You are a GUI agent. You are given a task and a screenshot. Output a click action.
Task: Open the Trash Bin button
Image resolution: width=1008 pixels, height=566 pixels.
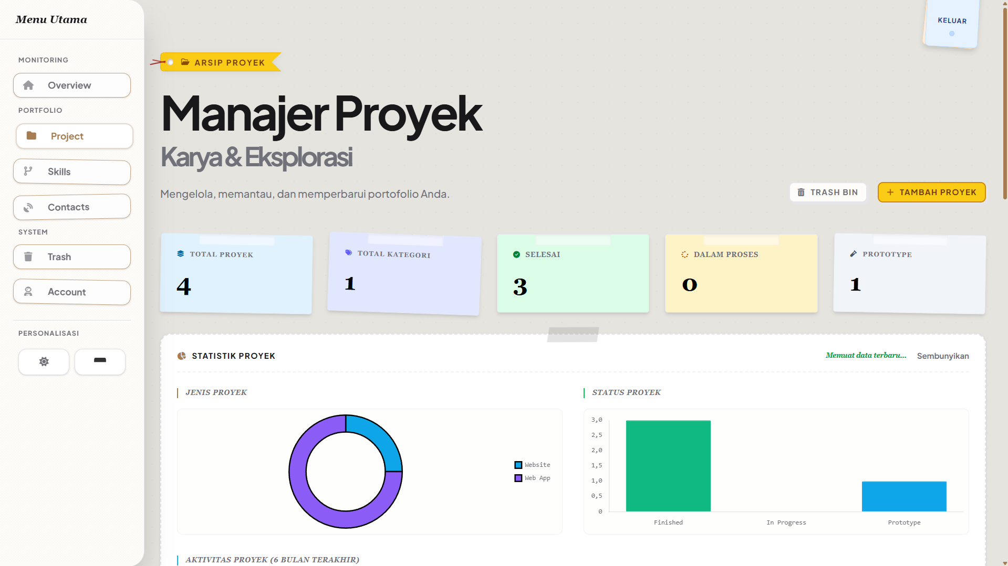(827, 192)
